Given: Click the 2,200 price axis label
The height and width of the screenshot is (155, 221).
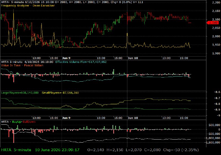Looking at the screenshot, I should [216, 2].
